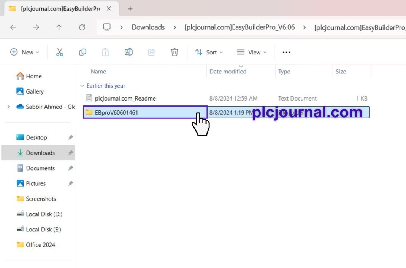This screenshot has height=268, width=406.
Task: Click the Delete trash can icon
Action: click(174, 52)
